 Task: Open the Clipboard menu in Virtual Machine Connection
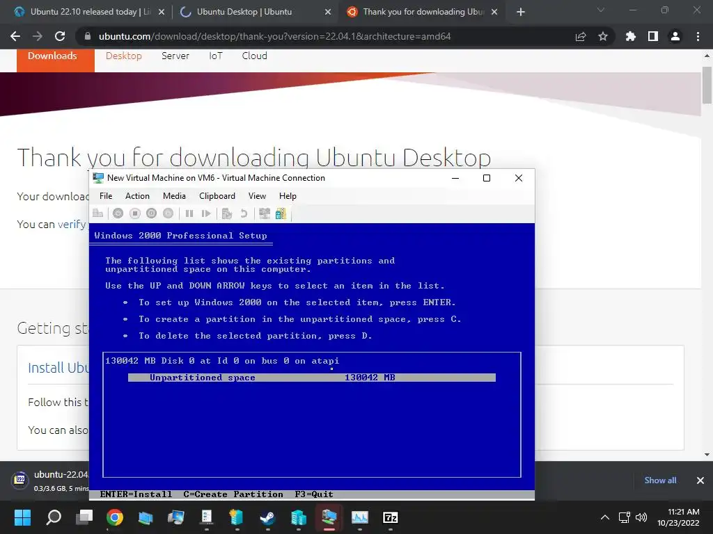point(217,195)
